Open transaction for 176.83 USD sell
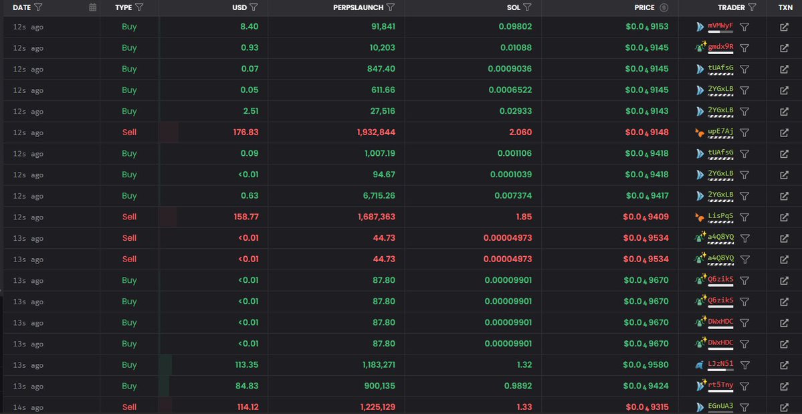802x414 pixels. click(x=784, y=132)
